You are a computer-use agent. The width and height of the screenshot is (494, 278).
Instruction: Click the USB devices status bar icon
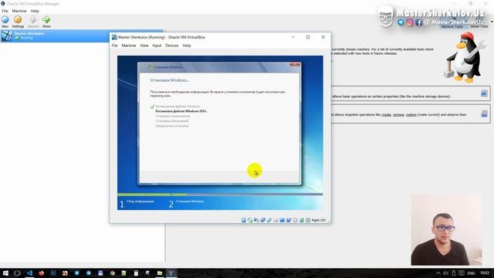tap(269, 220)
